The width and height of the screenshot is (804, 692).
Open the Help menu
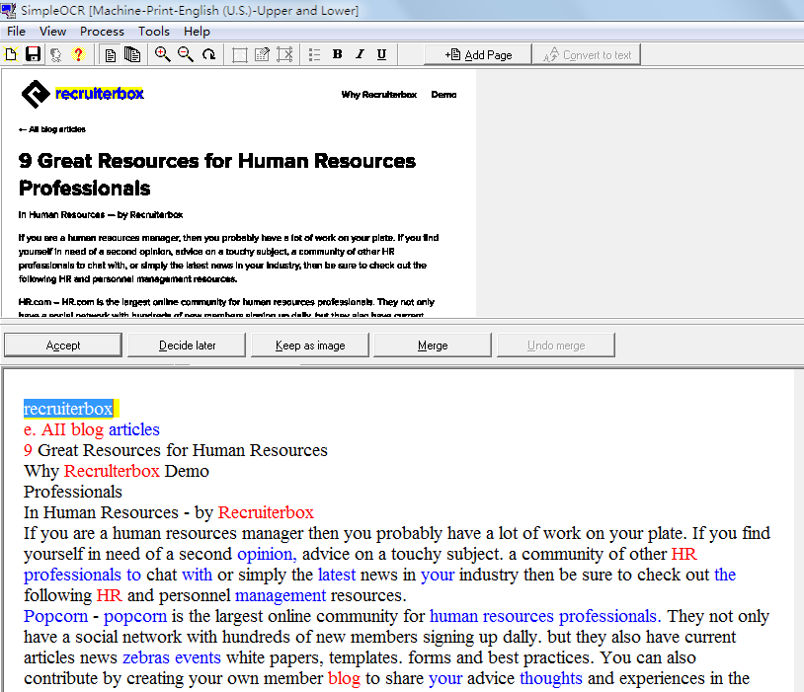pos(197,32)
